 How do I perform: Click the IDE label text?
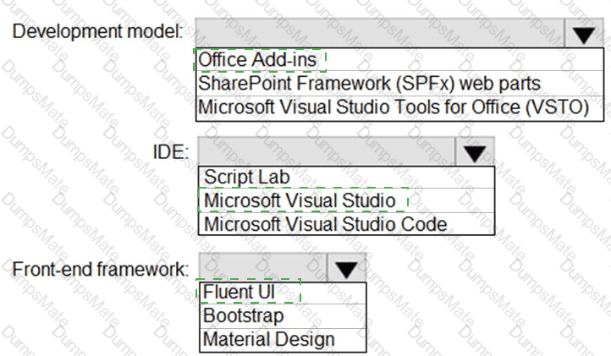[171, 152]
